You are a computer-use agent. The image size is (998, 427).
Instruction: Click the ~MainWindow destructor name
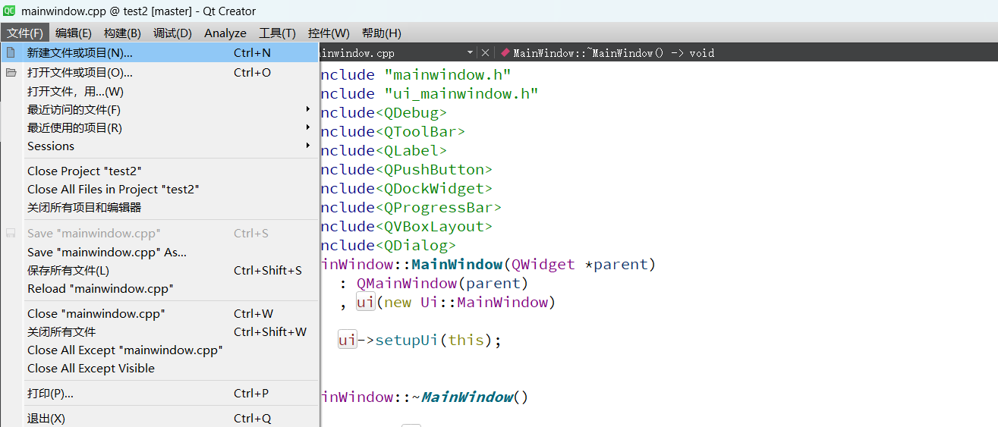[463, 397]
